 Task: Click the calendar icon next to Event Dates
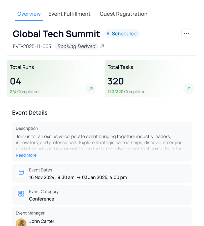pyautogui.click(x=21, y=172)
